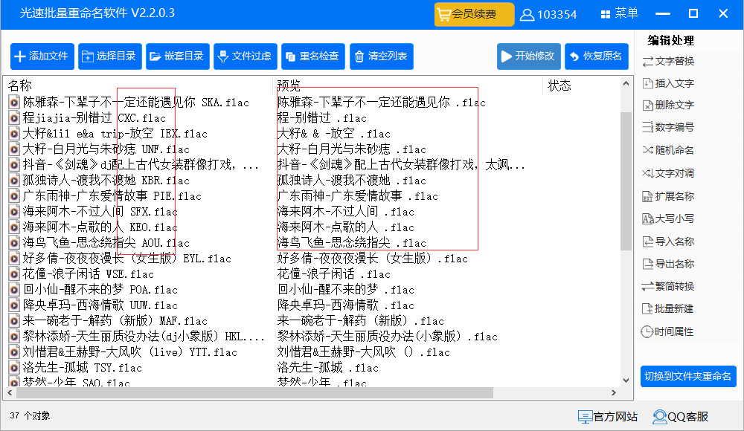Open the 菜单 menu
Viewport: 744px width, 431px height.
pyautogui.click(x=619, y=13)
